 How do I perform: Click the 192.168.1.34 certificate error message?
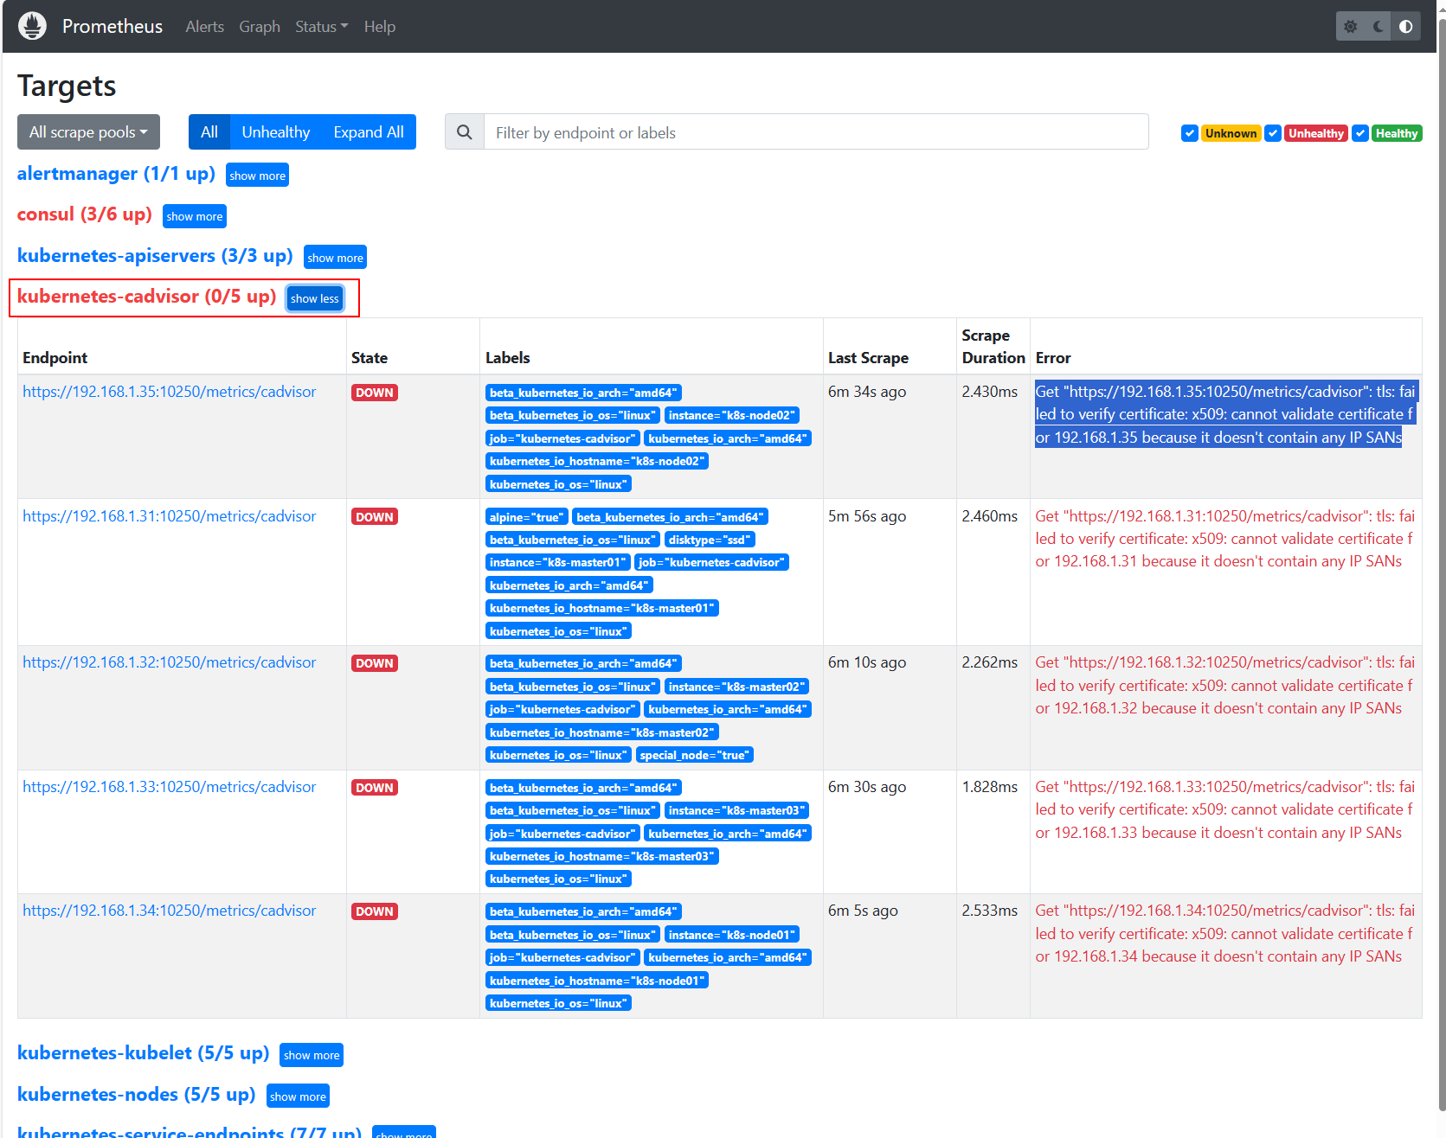coord(1225,934)
